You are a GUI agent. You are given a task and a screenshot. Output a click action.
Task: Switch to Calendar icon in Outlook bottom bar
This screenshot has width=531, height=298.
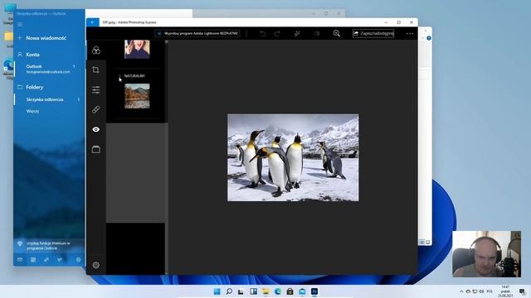coord(33,259)
